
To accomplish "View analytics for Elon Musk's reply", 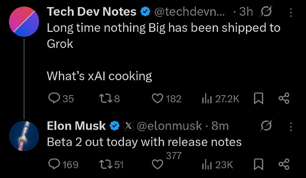I will click(x=207, y=164).
